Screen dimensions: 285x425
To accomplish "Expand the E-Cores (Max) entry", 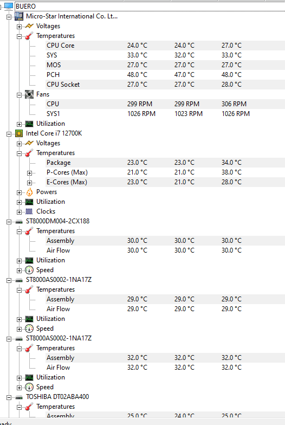I will [29, 183].
